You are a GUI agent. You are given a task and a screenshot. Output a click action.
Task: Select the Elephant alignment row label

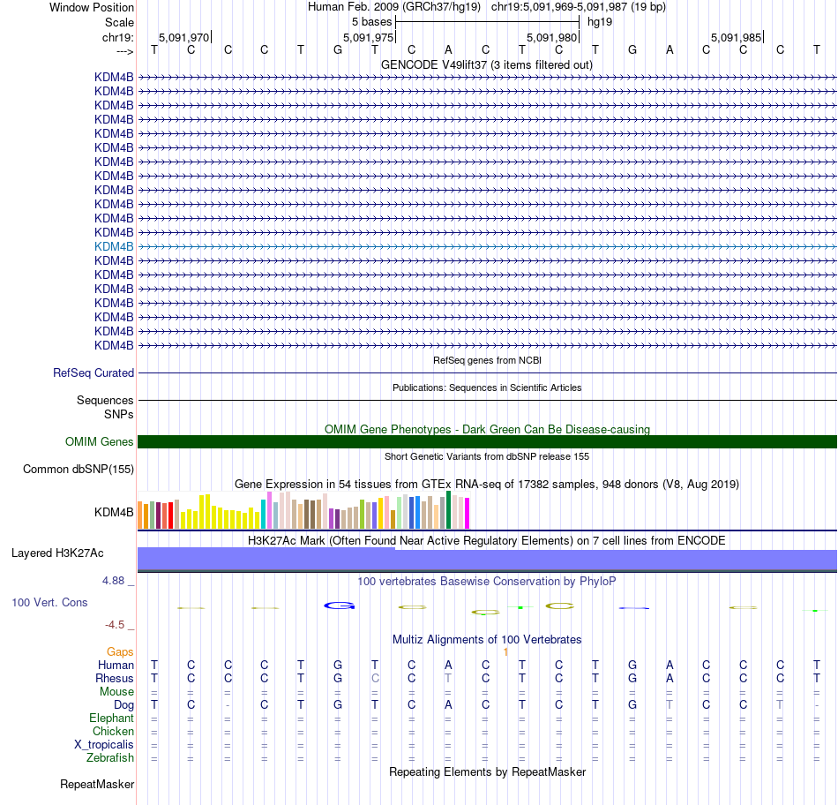pos(112,718)
